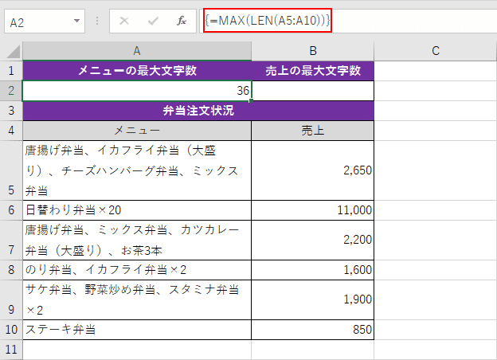Click the Cancel (X) formula bar icon
Screen dimensions: 497x360
(x=124, y=22)
